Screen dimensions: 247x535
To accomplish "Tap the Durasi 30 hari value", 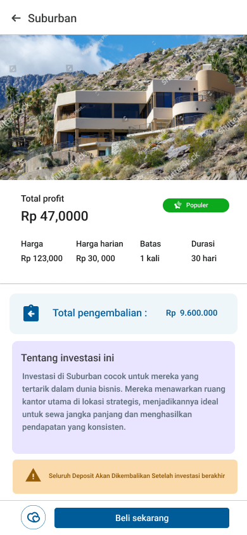I will point(204,258).
